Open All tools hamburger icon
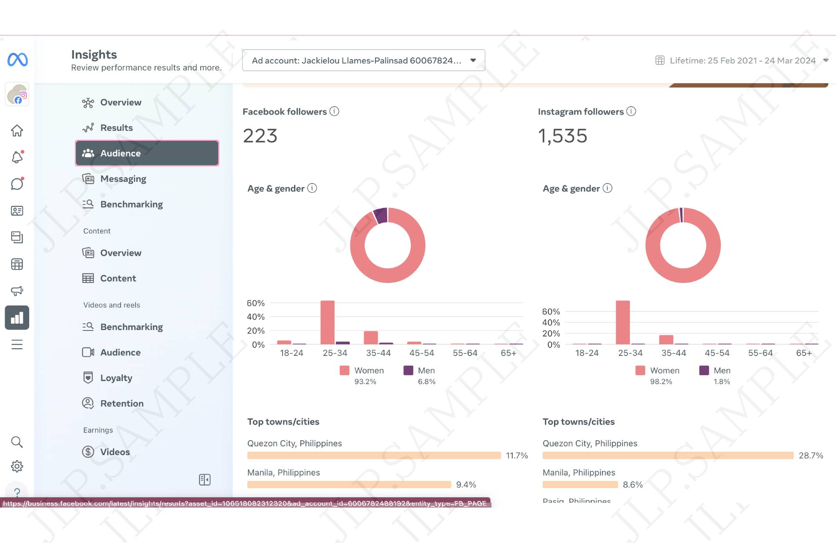This screenshot has height=543, width=836. (x=17, y=345)
